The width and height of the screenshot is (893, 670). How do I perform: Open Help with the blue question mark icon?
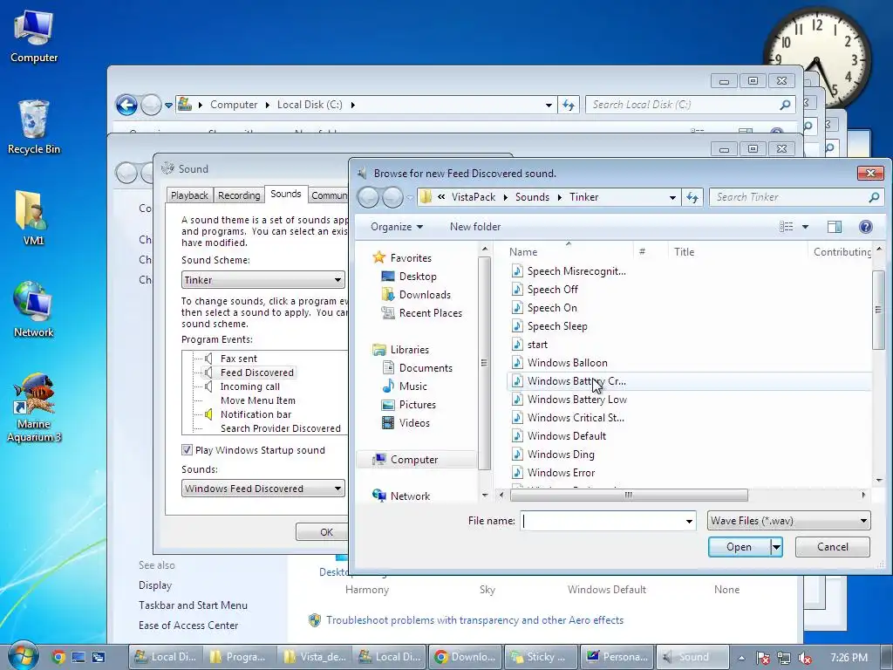pyautogui.click(x=865, y=227)
